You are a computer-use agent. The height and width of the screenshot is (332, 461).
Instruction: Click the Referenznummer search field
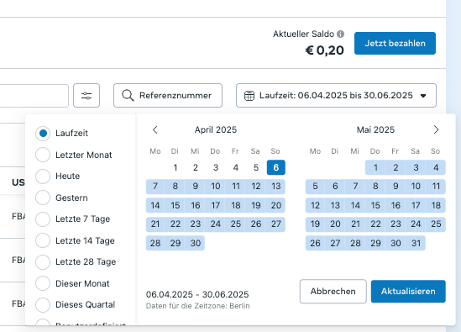pyautogui.click(x=168, y=95)
